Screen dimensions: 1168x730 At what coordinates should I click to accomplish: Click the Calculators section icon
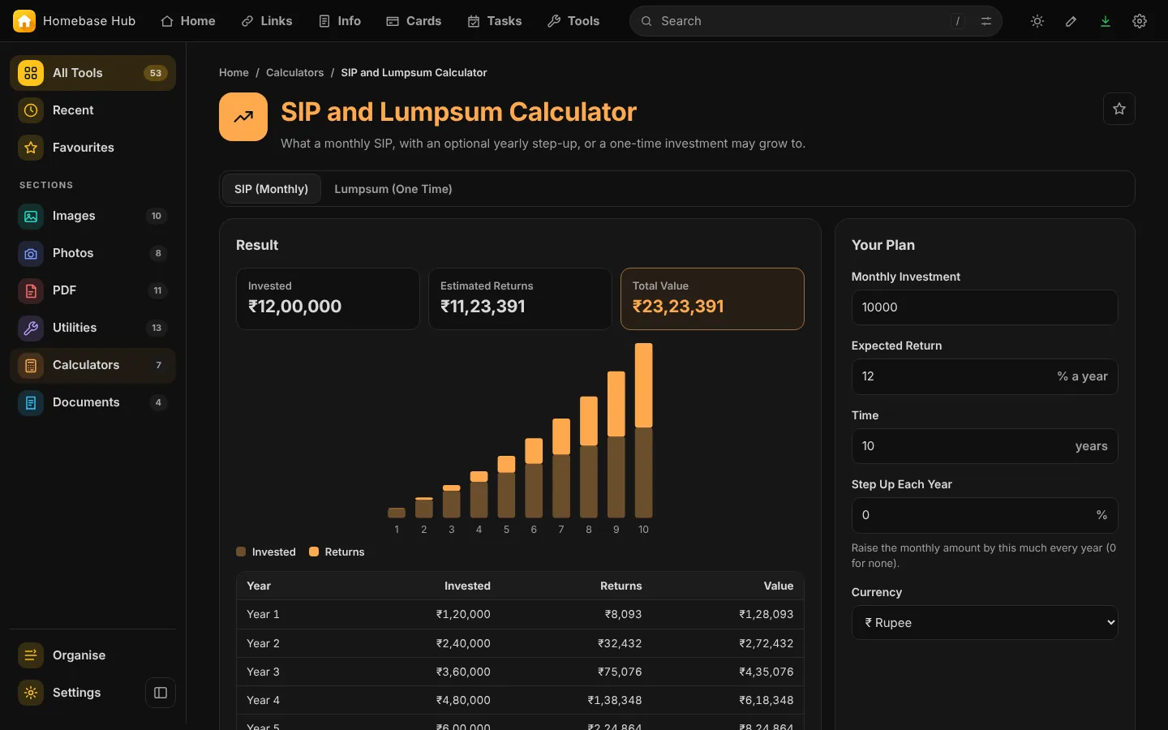pyautogui.click(x=31, y=365)
